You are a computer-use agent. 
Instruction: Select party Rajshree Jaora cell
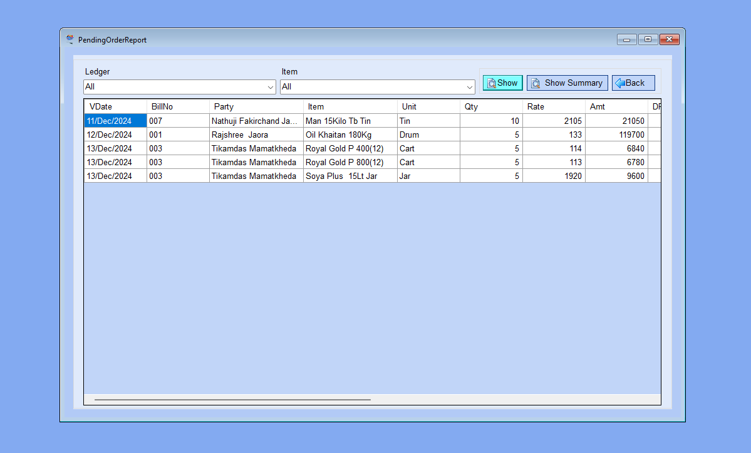point(256,135)
